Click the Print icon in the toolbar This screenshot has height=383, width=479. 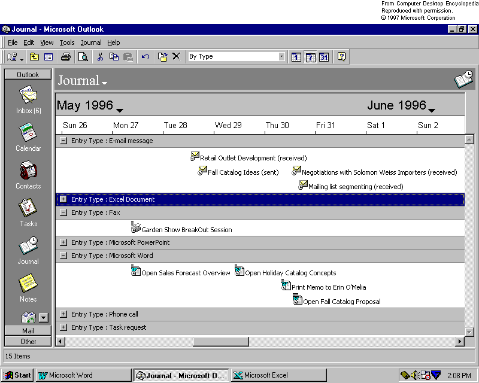pos(65,57)
